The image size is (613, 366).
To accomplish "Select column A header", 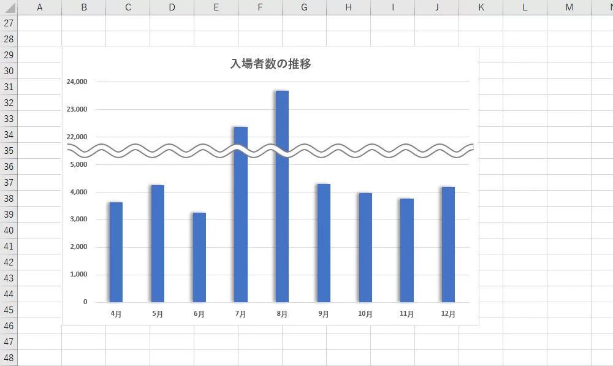I will click(x=39, y=7).
